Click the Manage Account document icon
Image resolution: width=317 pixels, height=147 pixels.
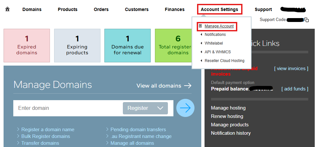point(200,26)
